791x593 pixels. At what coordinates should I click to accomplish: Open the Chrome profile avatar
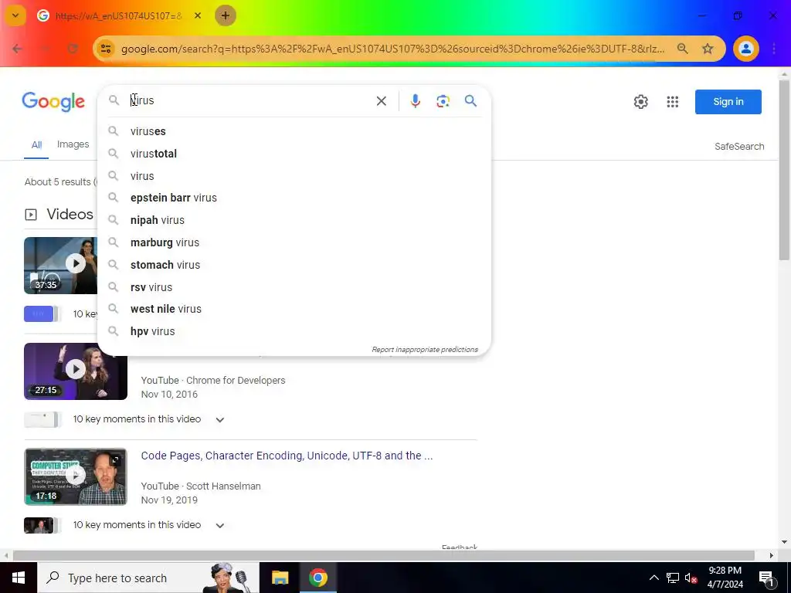745,49
